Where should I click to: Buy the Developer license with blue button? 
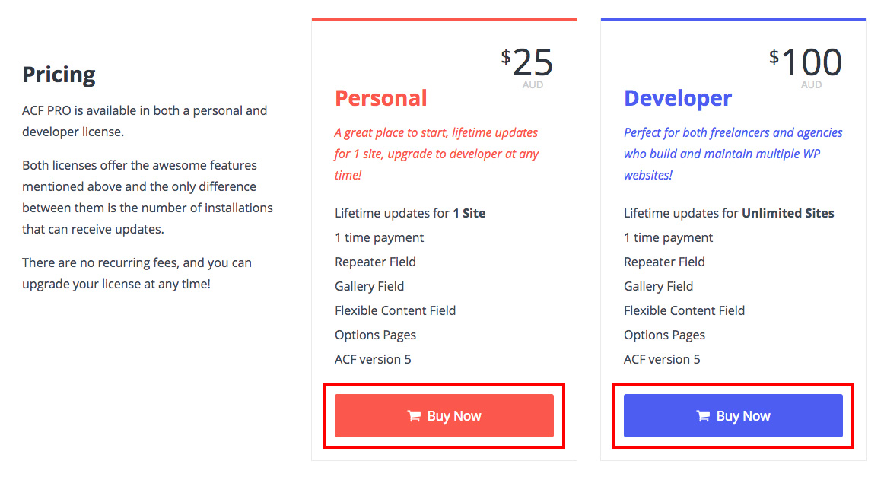733,416
